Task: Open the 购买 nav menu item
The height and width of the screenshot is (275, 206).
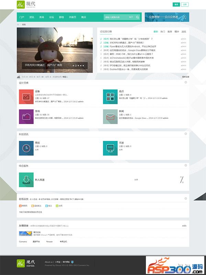Action: coord(84,17)
